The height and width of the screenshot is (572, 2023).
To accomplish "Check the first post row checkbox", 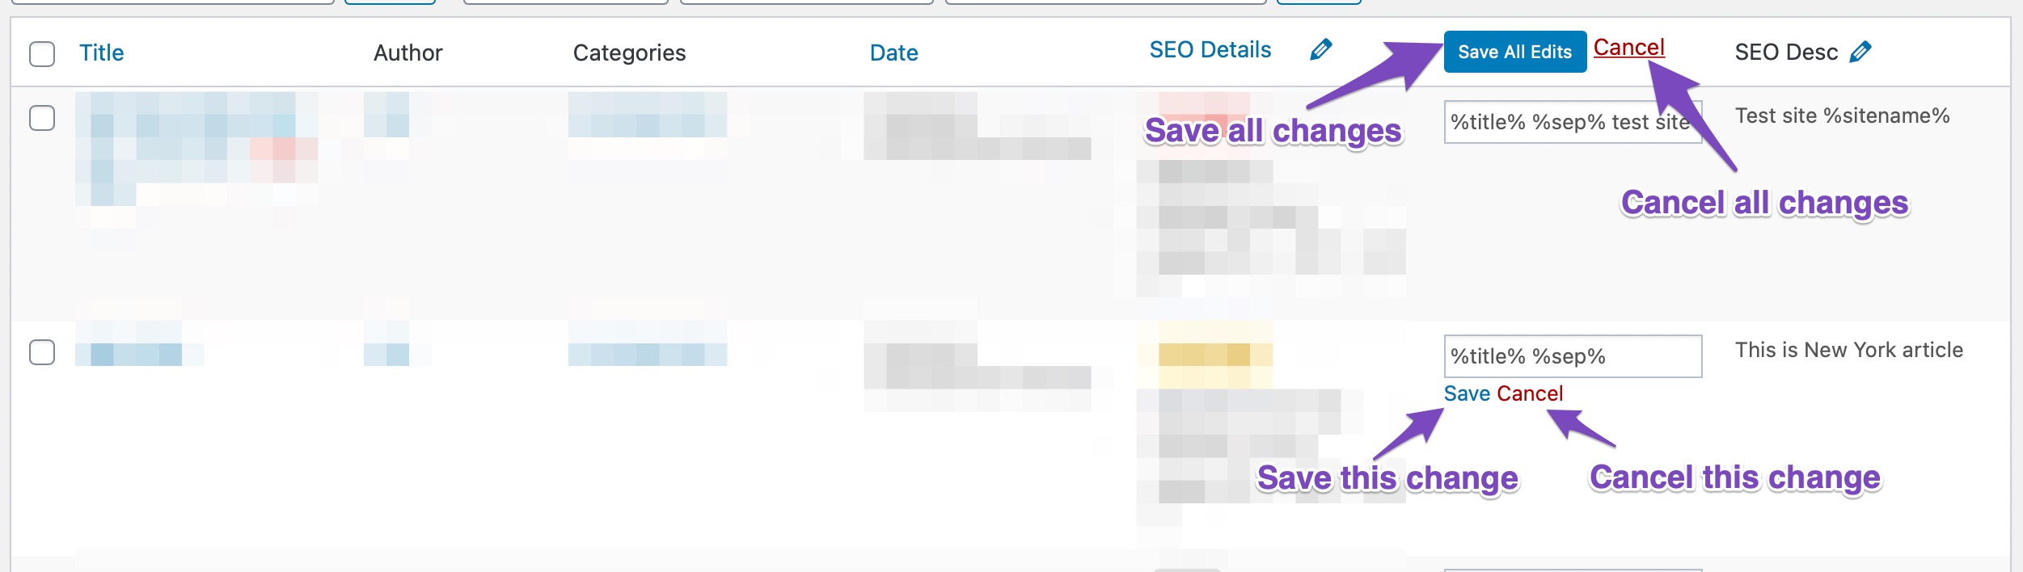I will (x=42, y=118).
